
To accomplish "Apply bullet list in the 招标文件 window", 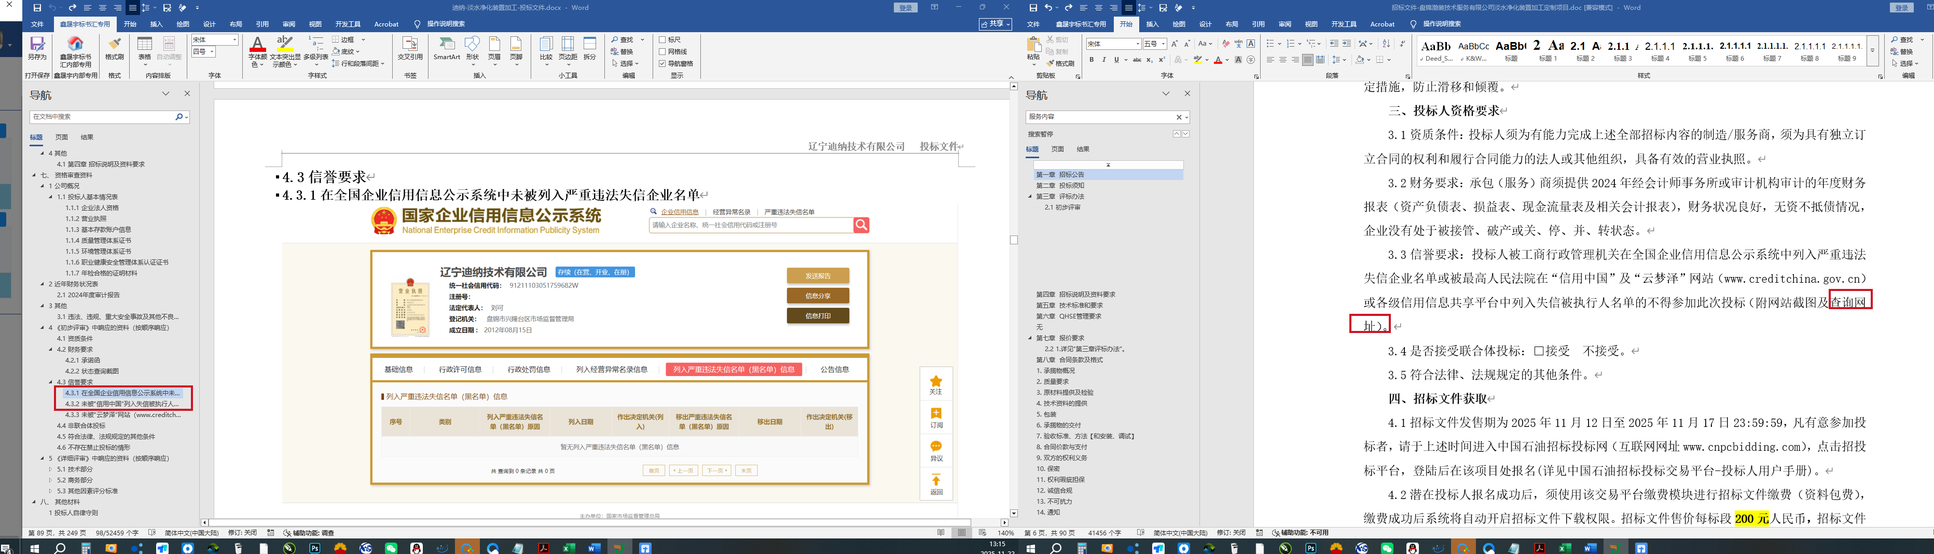I will point(1270,44).
